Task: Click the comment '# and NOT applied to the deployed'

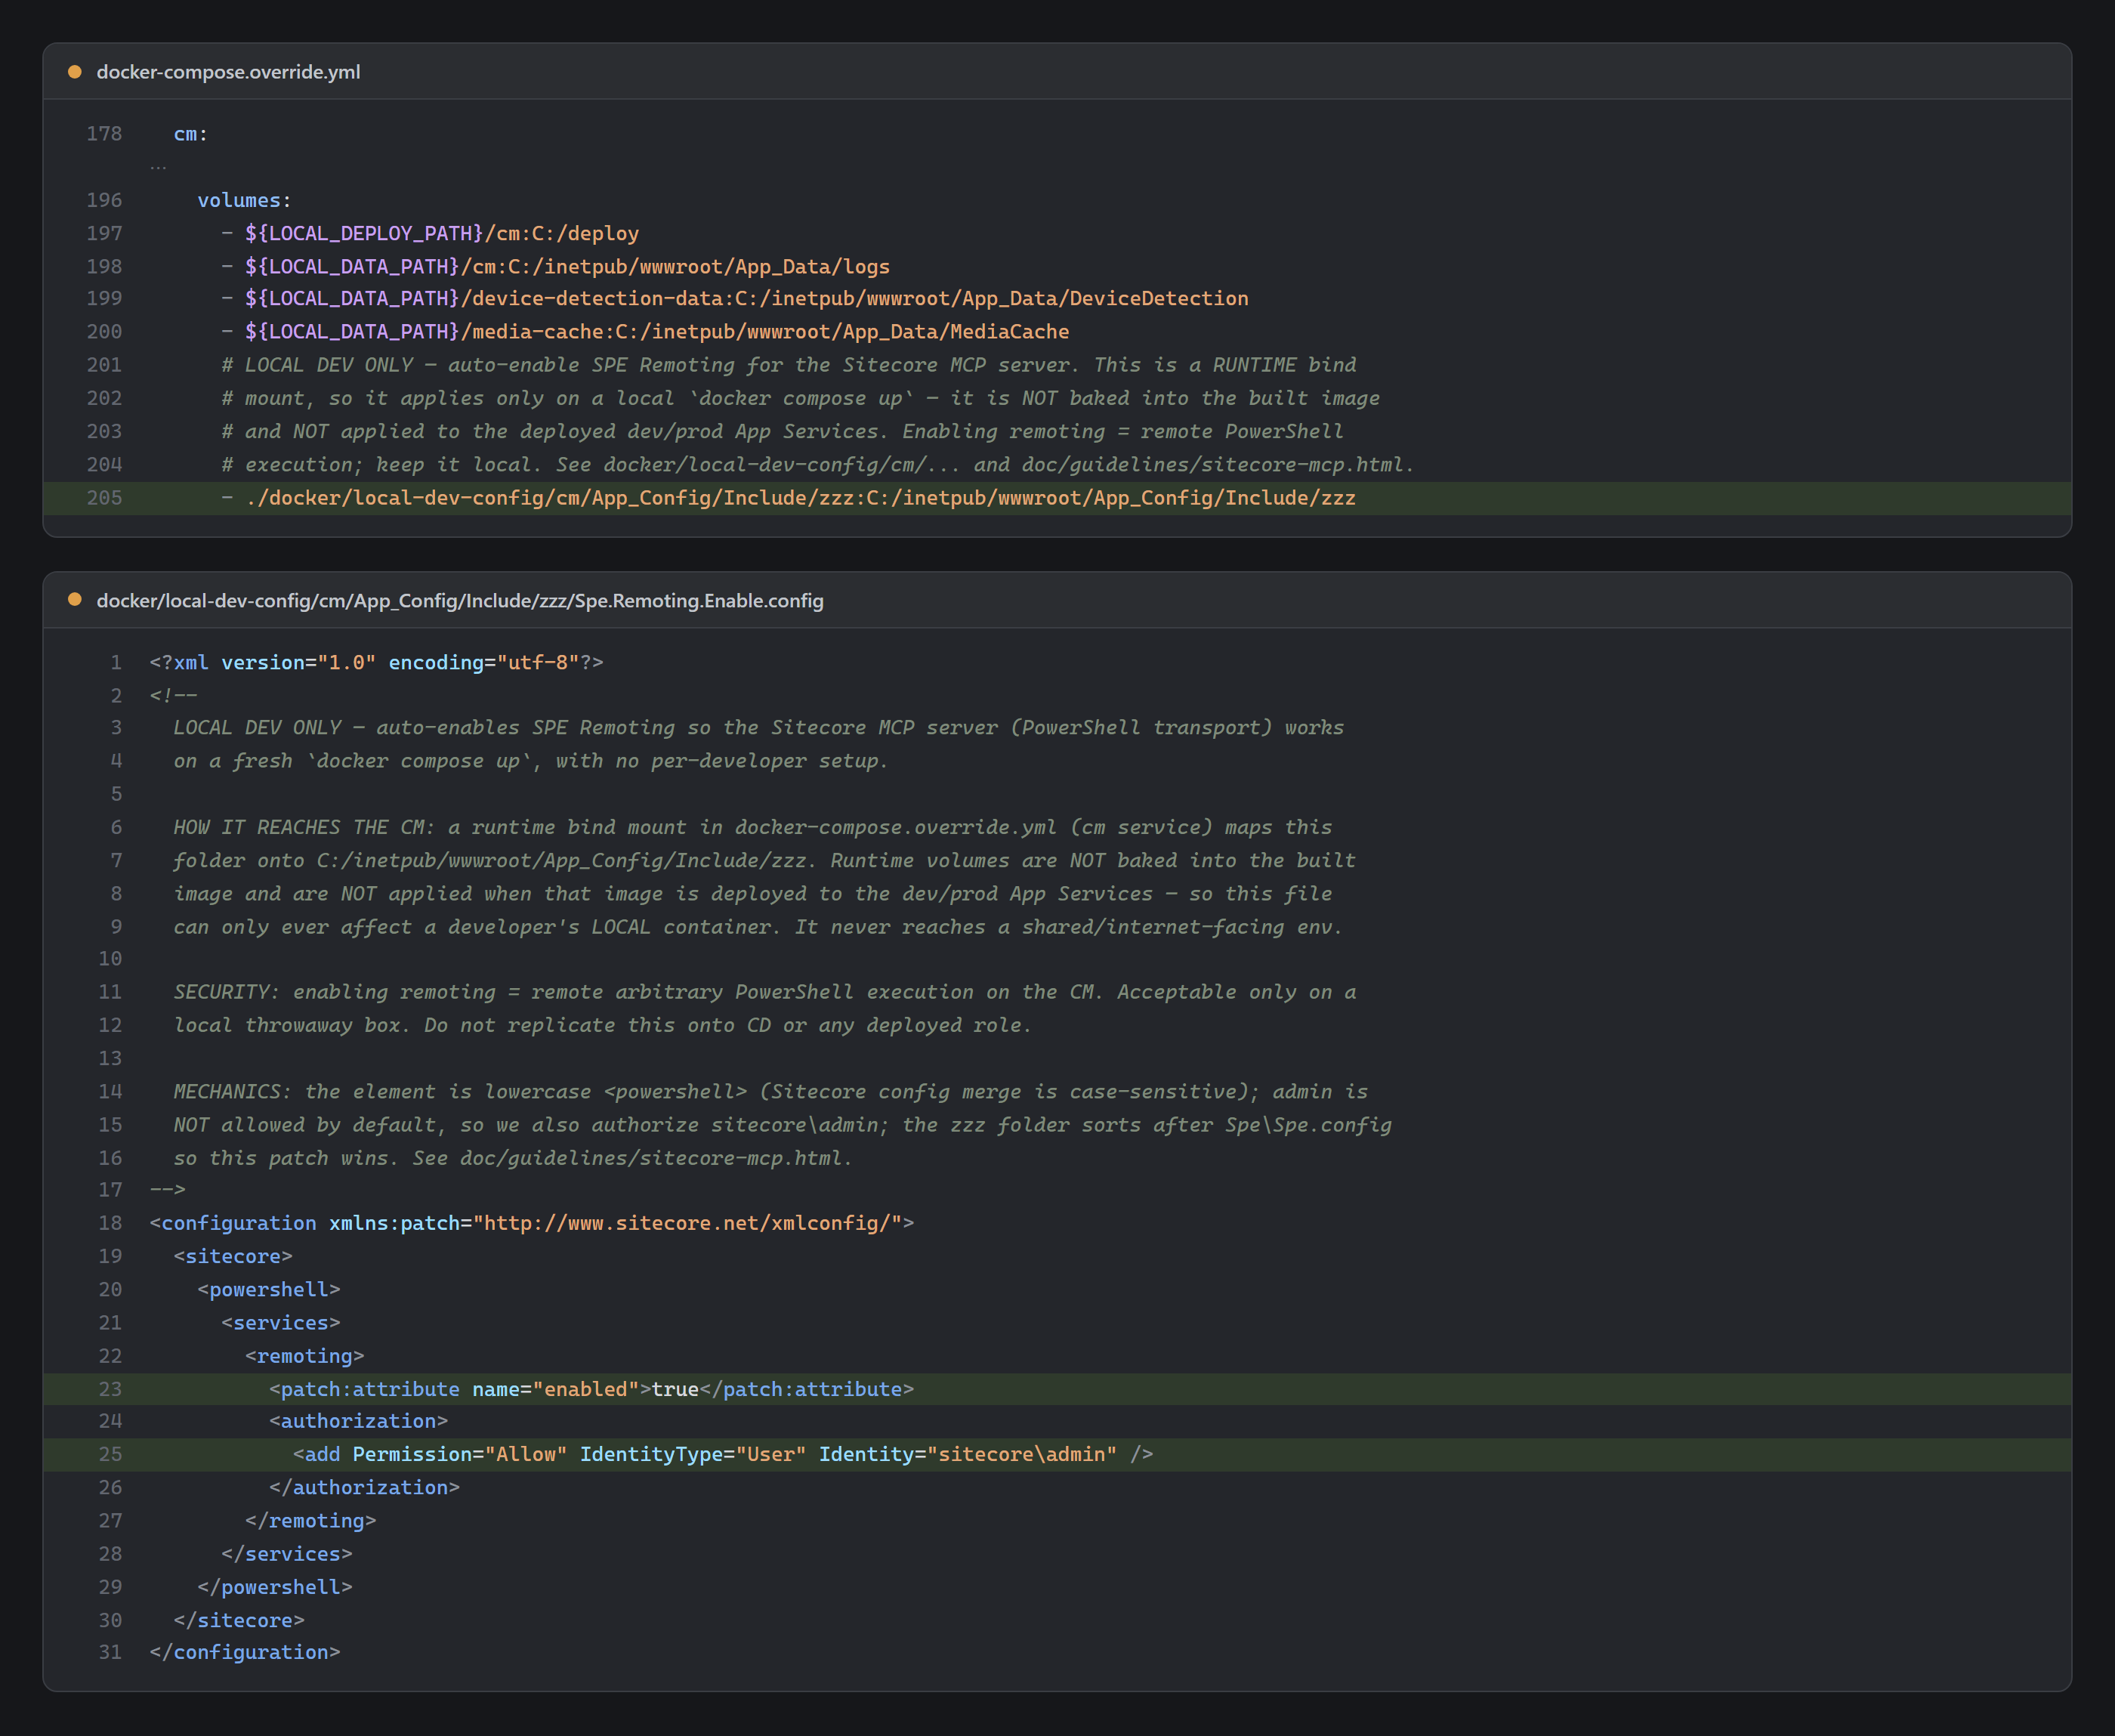Action: pos(782,431)
